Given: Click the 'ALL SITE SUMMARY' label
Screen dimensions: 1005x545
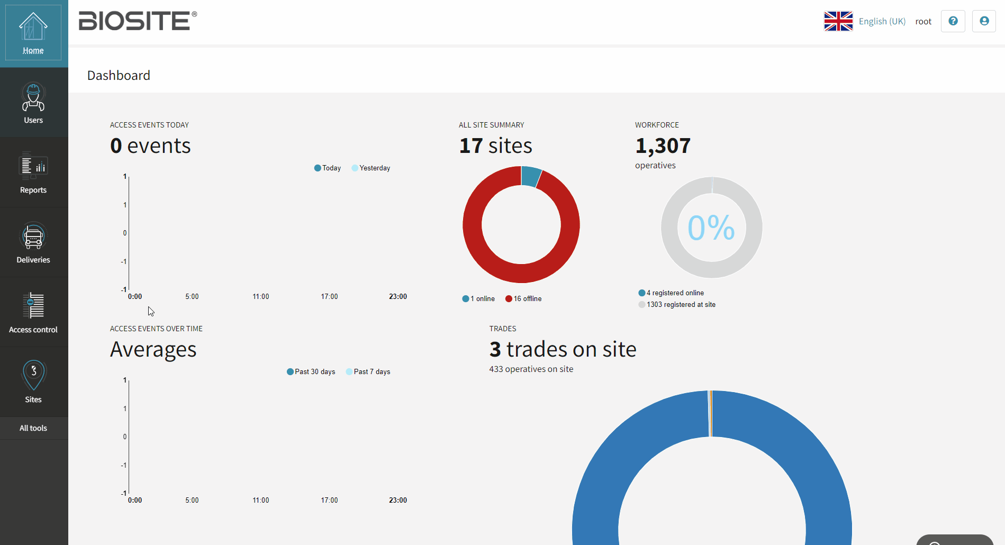Looking at the screenshot, I should (491, 125).
